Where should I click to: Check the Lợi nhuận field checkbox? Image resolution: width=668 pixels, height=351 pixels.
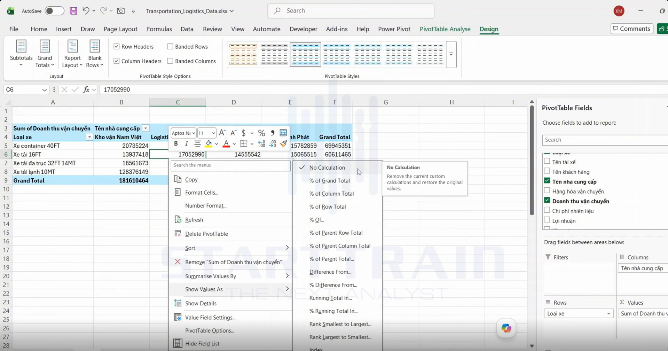[547, 220]
